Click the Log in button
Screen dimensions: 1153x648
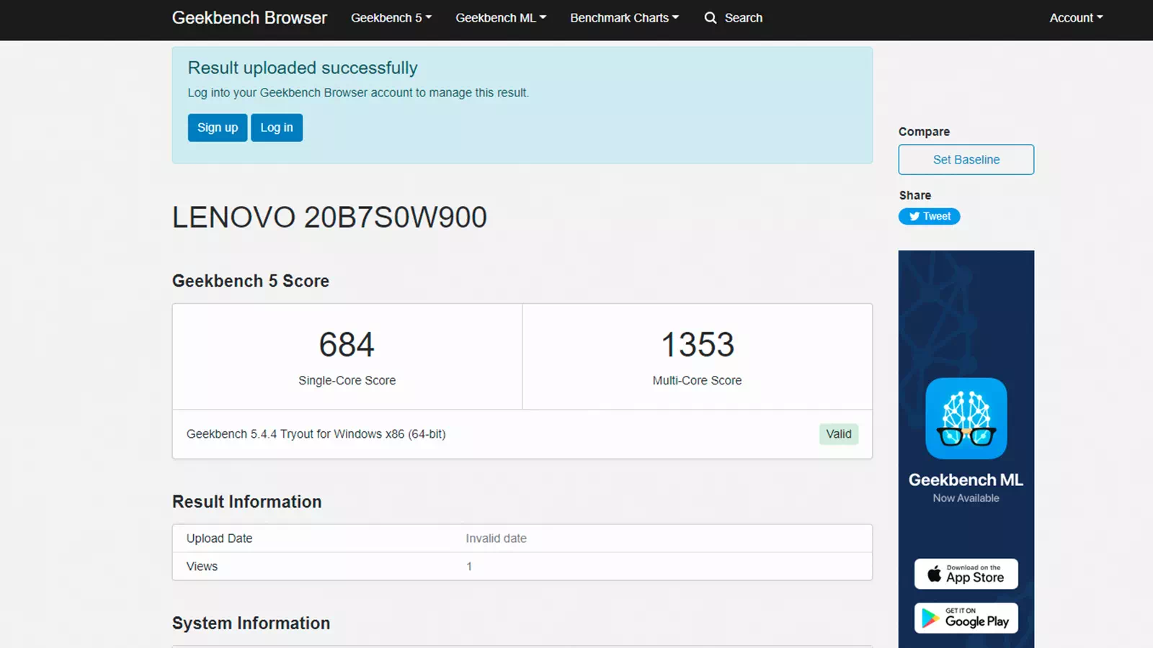(276, 127)
